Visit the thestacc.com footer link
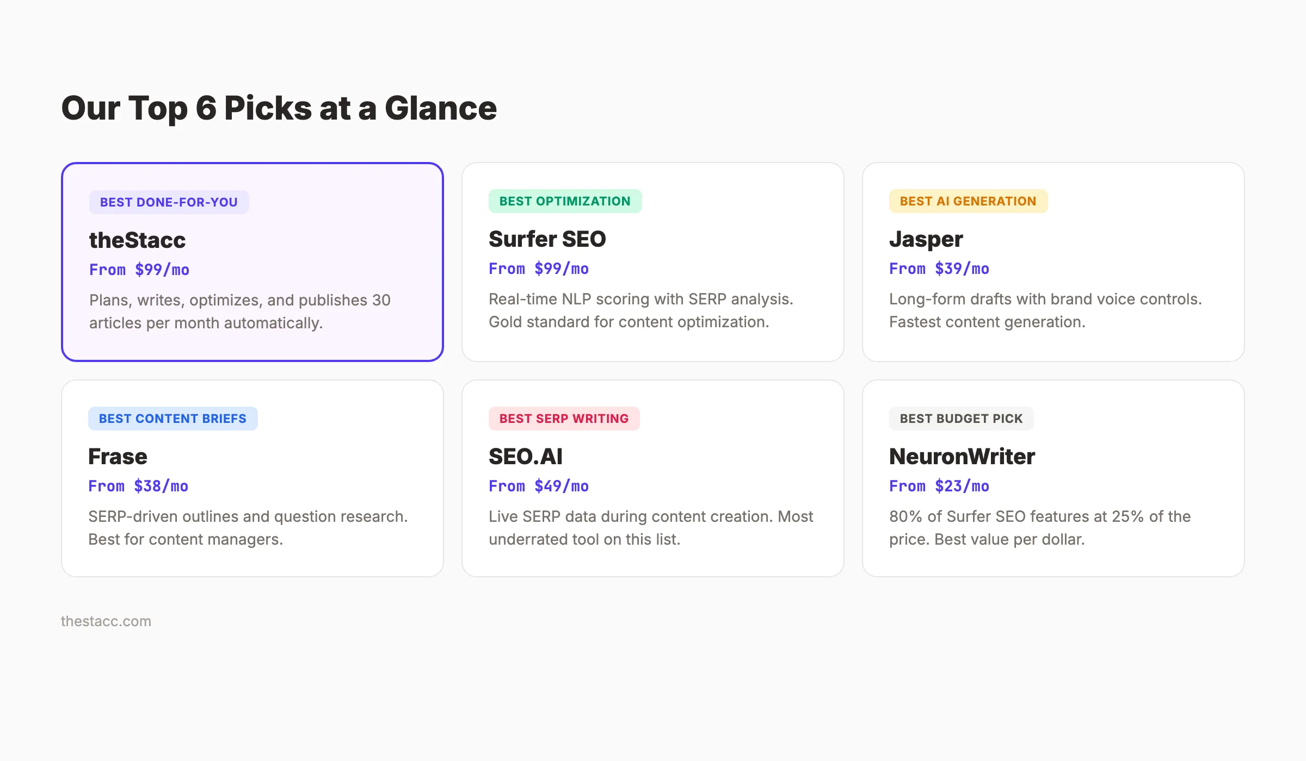 (106, 621)
